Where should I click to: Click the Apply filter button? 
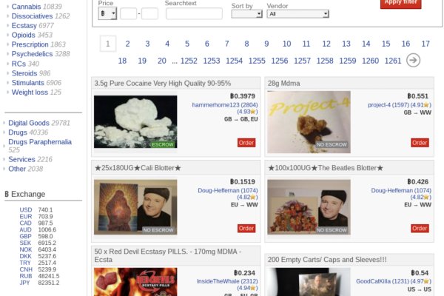(400, 4)
